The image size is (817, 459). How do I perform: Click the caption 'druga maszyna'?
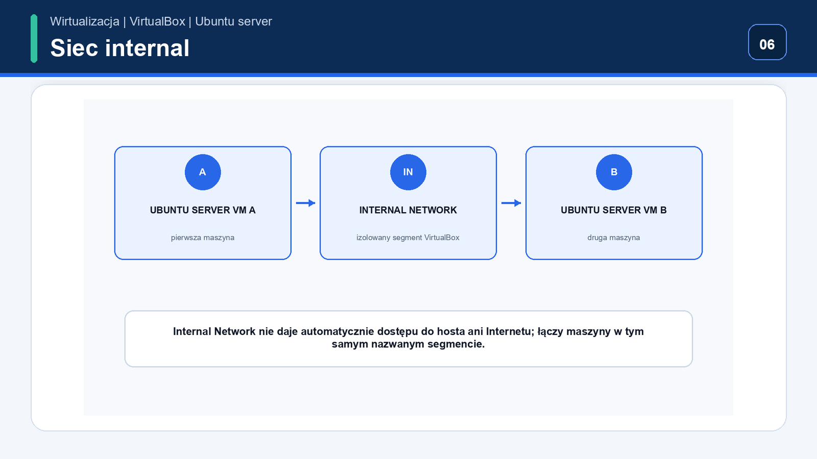click(614, 238)
